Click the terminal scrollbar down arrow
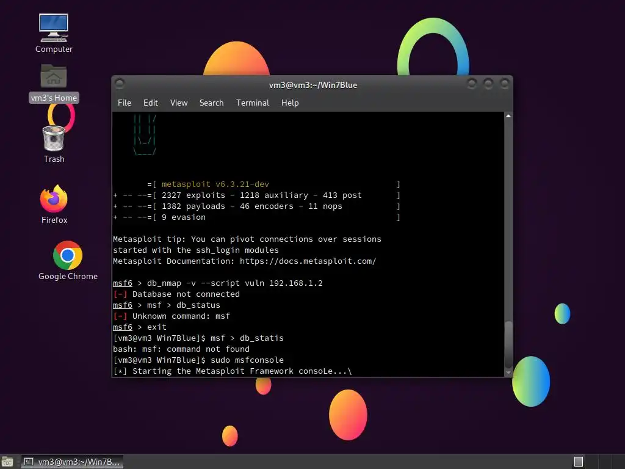625x469 pixels. coord(508,373)
